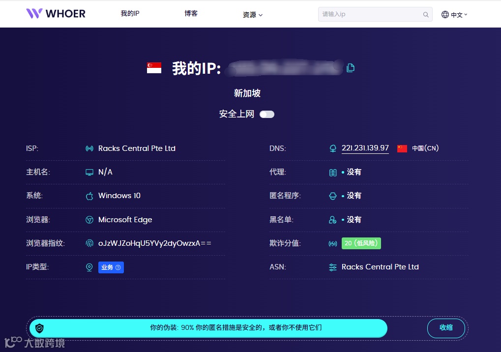
Task: Click the shield icon in disguise bar
Action: click(39, 328)
